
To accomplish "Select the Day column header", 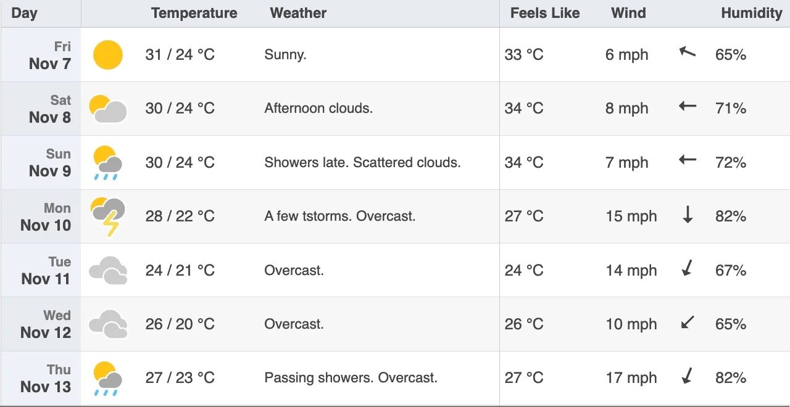I will point(25,13).
